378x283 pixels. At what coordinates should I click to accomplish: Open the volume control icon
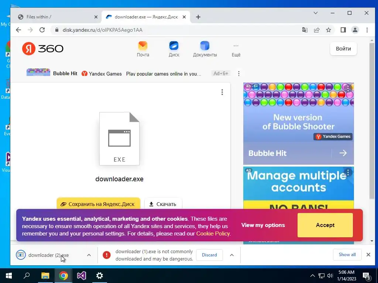point(330,276)
